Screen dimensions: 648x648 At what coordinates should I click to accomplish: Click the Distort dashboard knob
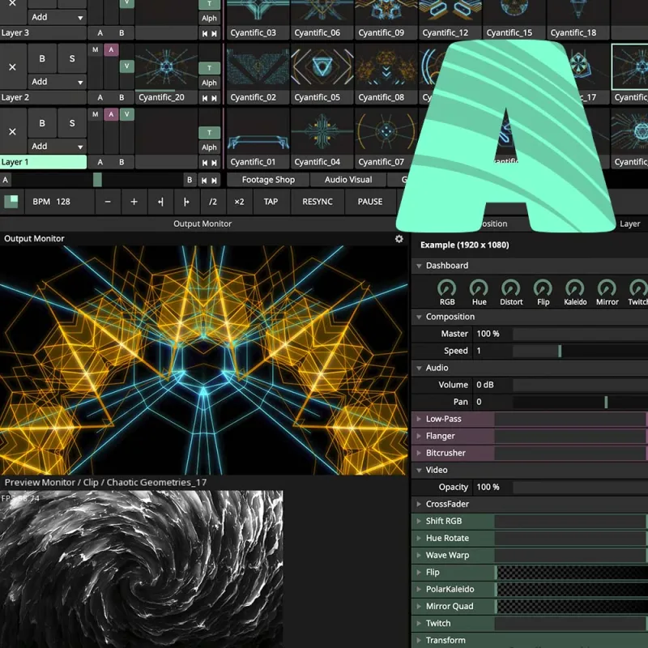(511, 288)
